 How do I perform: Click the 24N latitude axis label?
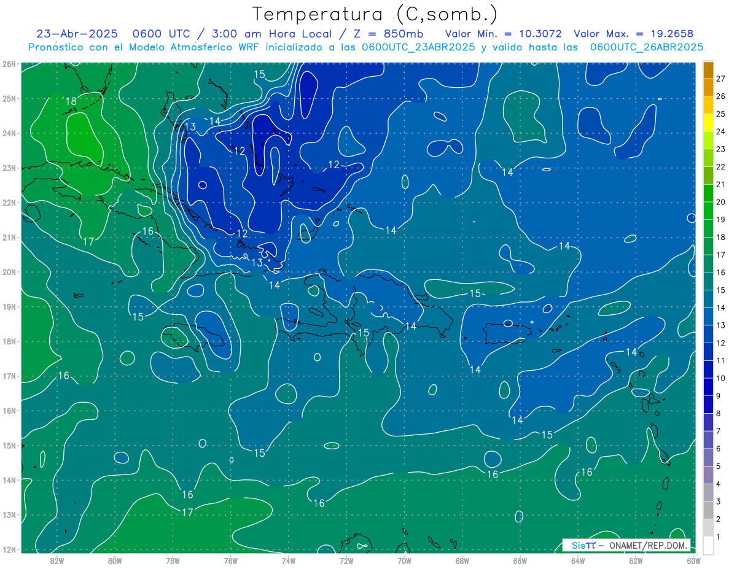pyautogui.click(x=9, y=133)
